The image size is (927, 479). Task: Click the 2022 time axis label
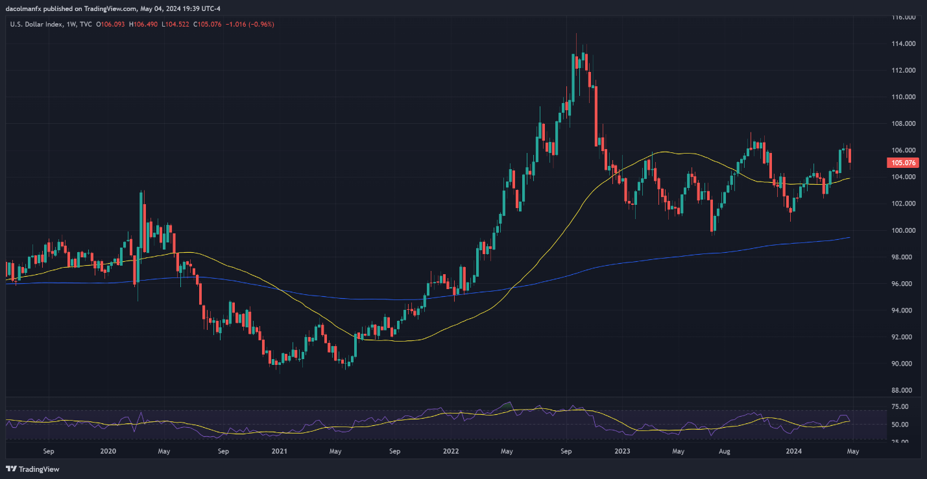(x=450, y=450)
